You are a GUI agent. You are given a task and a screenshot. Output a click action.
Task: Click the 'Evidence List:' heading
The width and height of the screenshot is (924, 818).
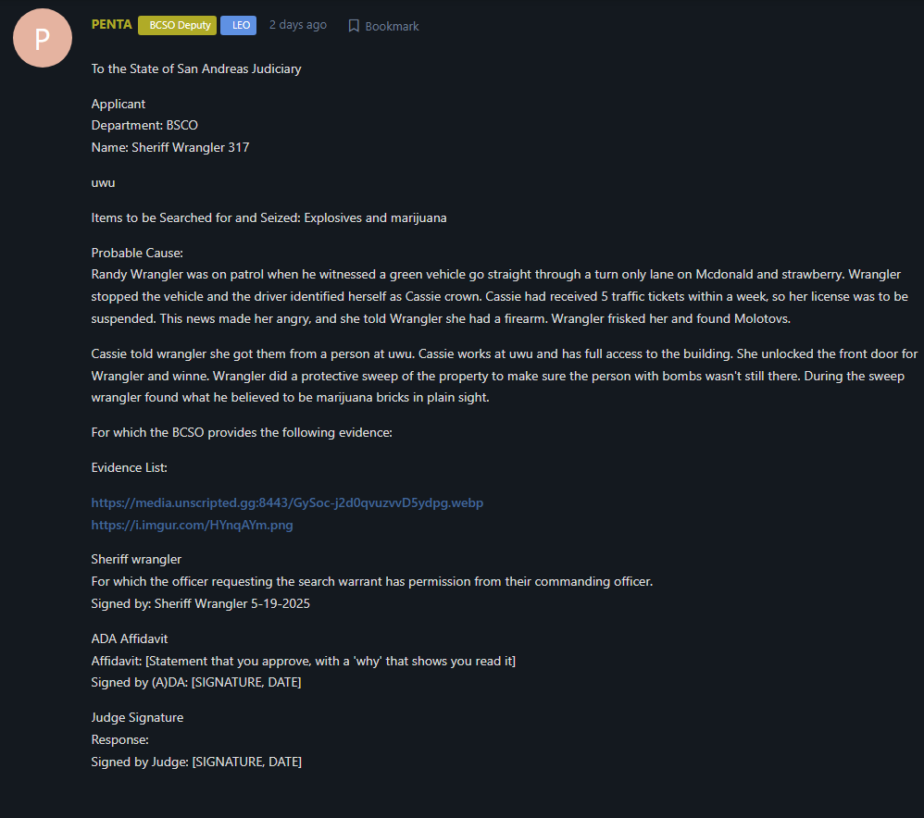tap(129, 467)
